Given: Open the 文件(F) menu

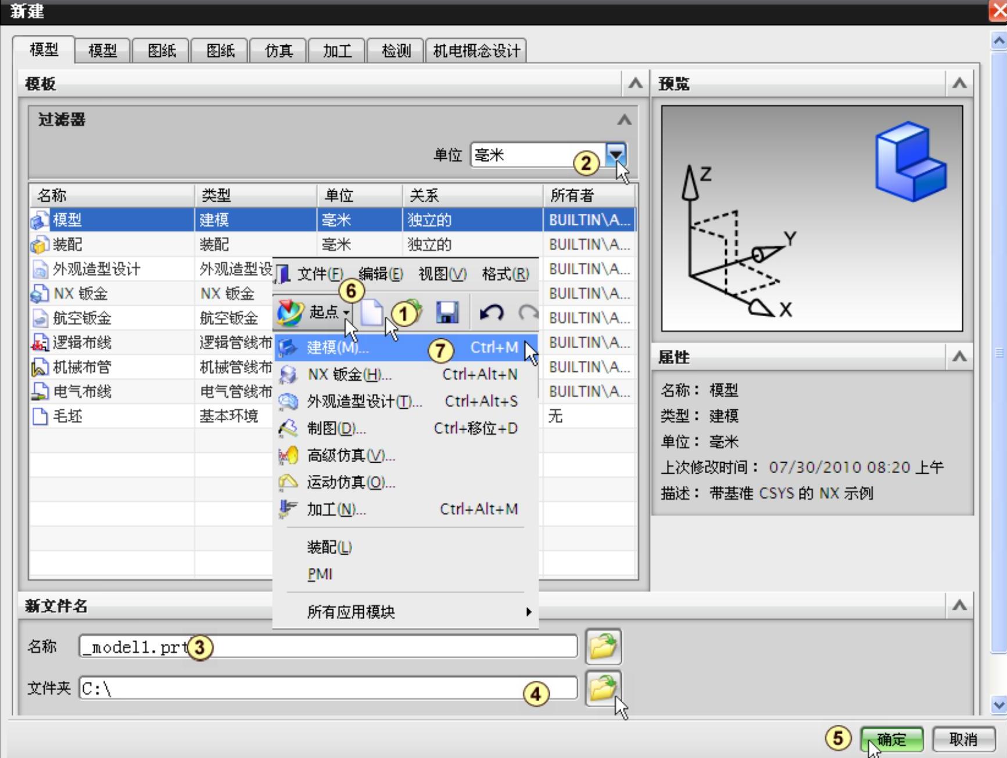Looking at the screenshot, I should point(320,274).
